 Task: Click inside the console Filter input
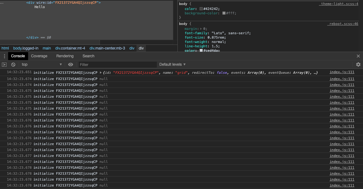[117, 64]
